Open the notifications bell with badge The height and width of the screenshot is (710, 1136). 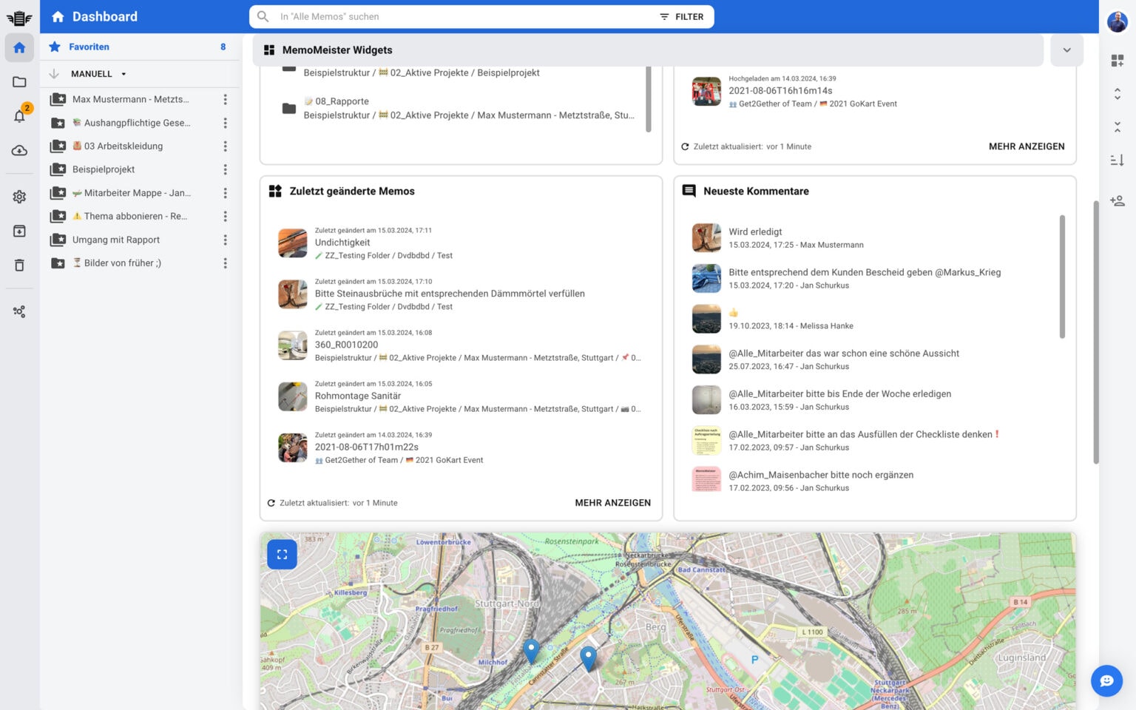19,115
